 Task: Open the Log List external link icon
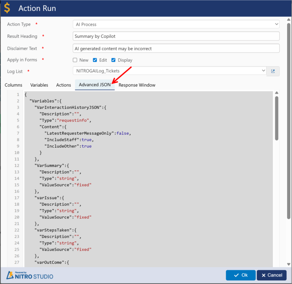click(x=273, y=71)
